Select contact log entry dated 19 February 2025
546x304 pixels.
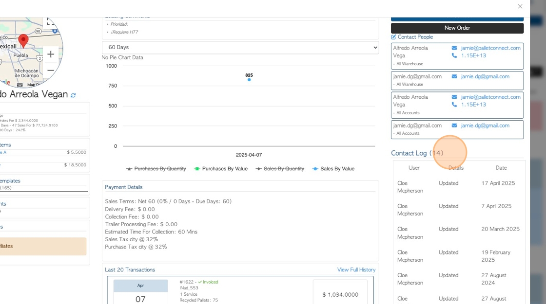coord(458,256)
